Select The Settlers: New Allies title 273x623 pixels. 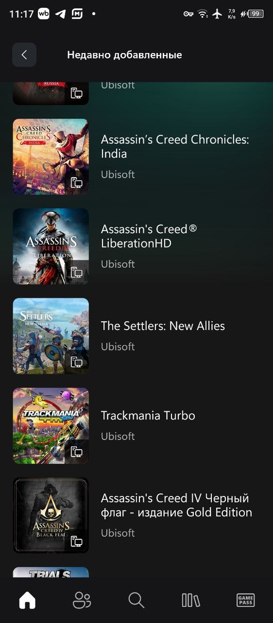163,326
